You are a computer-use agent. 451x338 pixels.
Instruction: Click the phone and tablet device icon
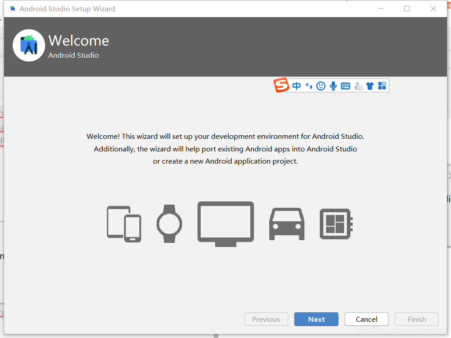pyautogui.click(x=124, y=224)
